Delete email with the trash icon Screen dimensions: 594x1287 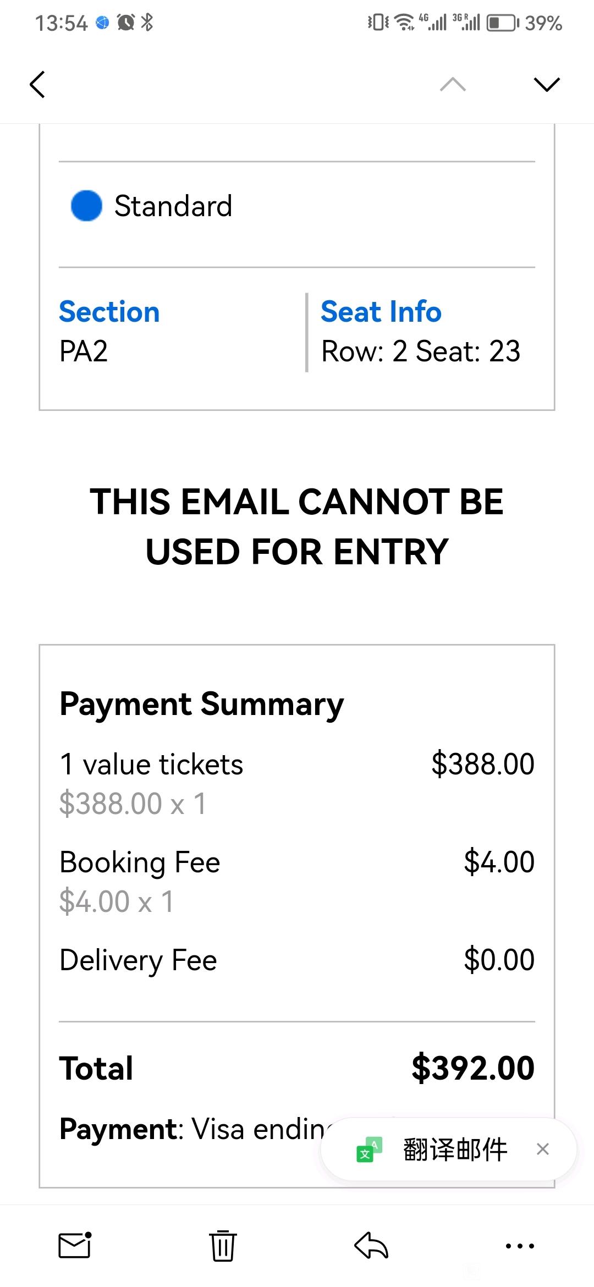click(223, 1245)
